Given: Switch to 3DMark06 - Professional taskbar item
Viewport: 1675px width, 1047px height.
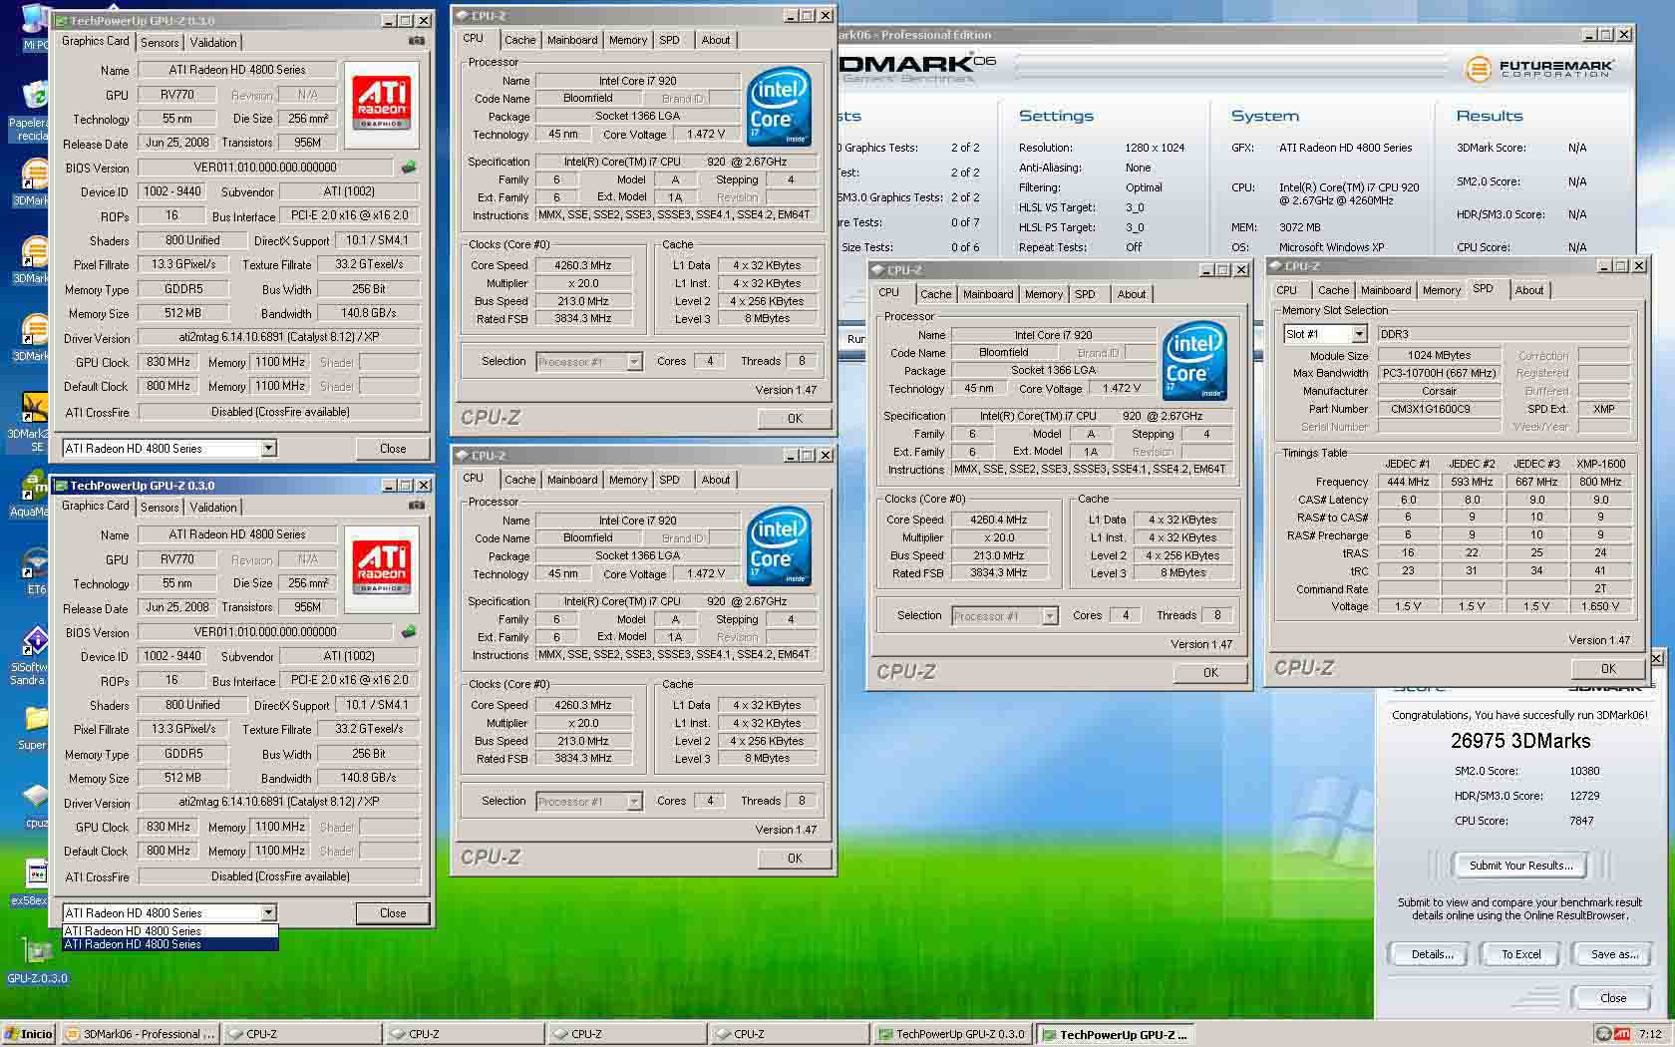Looking at the screenshot, I should point(140,1034).
